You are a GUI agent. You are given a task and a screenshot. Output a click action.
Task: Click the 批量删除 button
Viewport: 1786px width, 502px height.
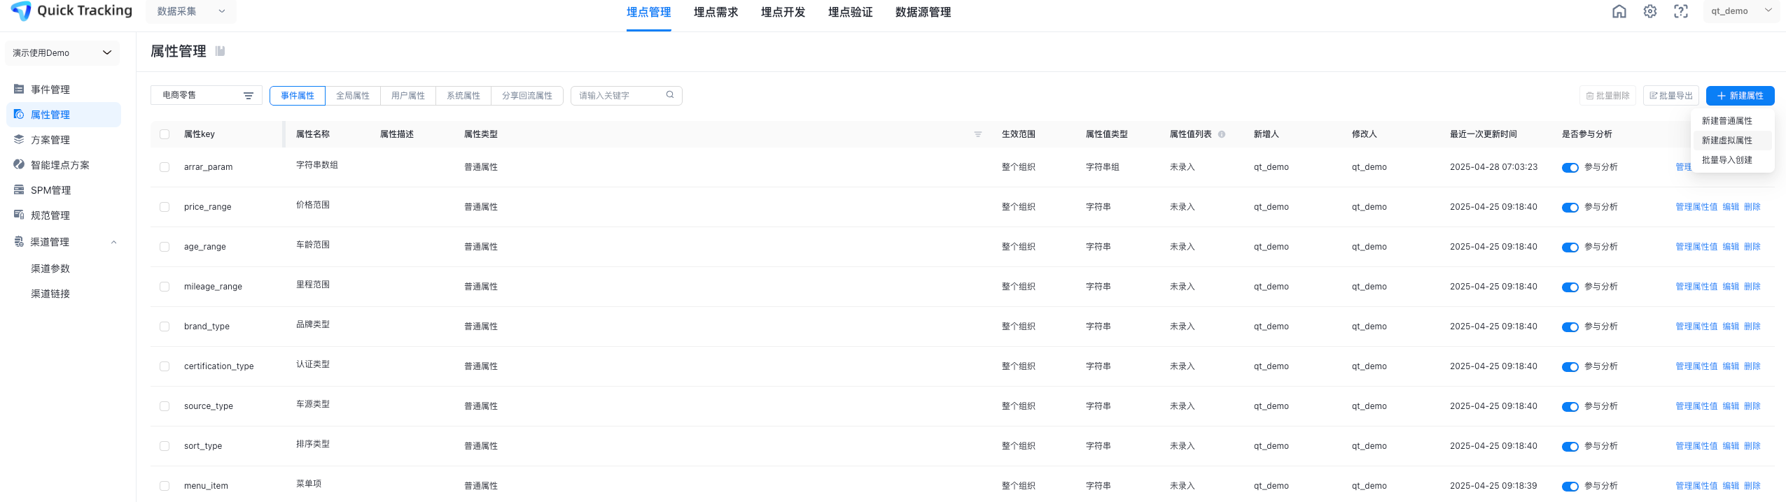[x=1607, y=95]
